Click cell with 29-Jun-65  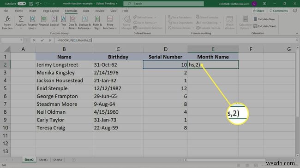tap(118, 96)
